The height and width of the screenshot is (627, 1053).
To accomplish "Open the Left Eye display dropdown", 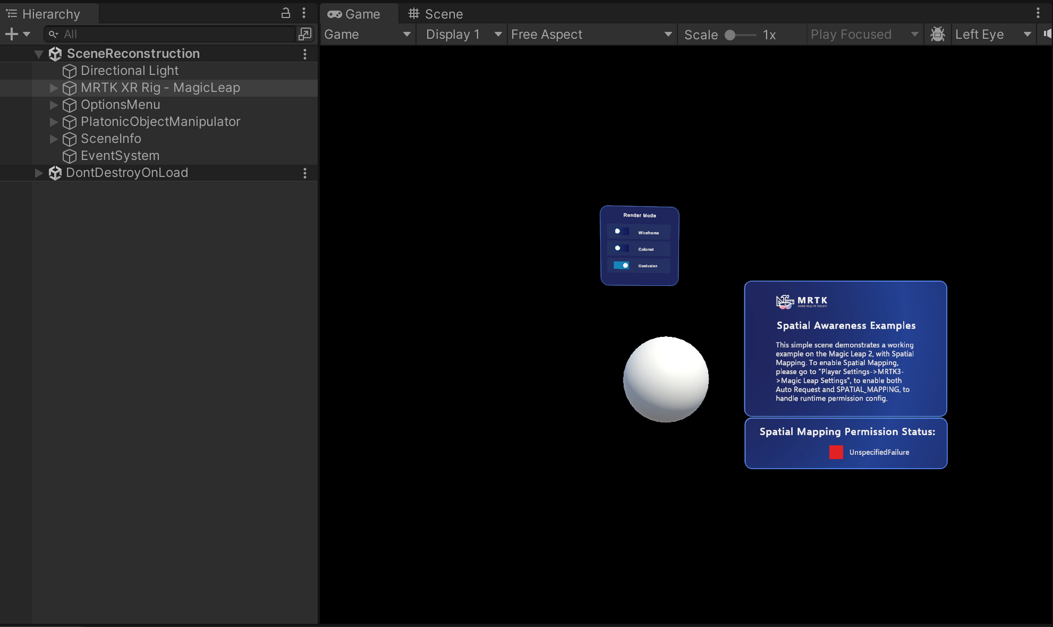I will click(x=993, y=34).
